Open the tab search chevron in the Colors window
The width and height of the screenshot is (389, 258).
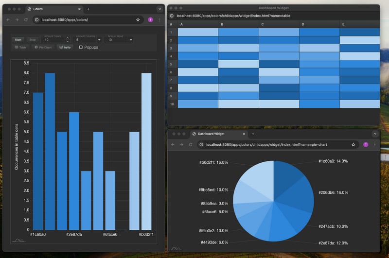[159, 9]
